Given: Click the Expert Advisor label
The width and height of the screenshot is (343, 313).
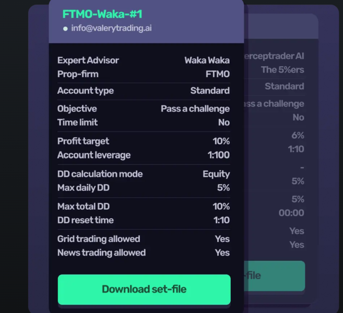Looking at the screenshot, I should click(x=88, y=60).
